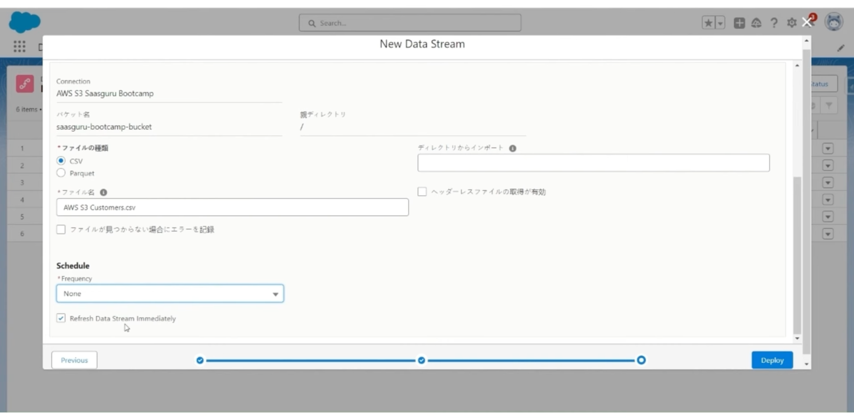Viewport: 854px width, 419px height.
Task: Open the Setup gear icon
Action: [x=792, y=23]
